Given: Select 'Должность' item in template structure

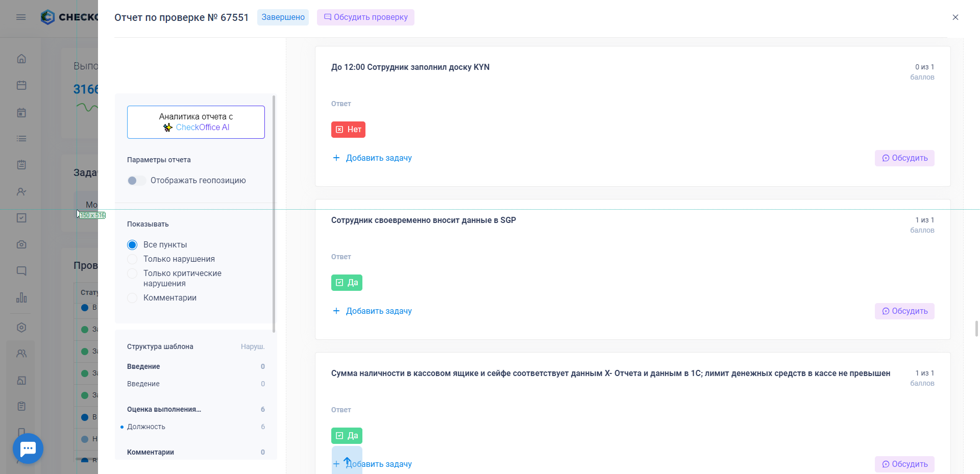Looking at the screenshot, I should pos(146,427).
